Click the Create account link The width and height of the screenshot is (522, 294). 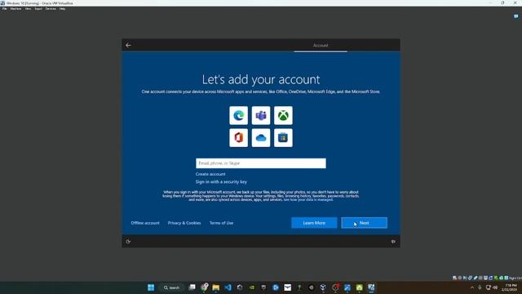coord(210,174)
